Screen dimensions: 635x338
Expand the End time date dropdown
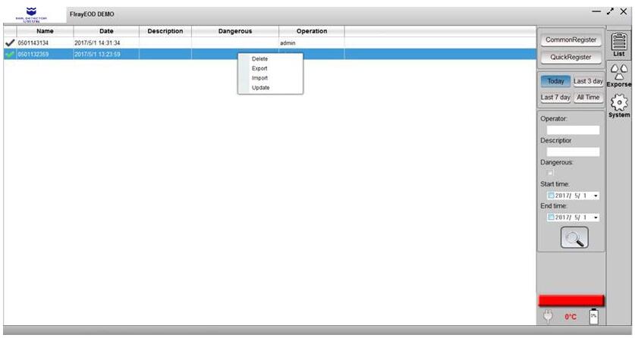tap(596, 218)
